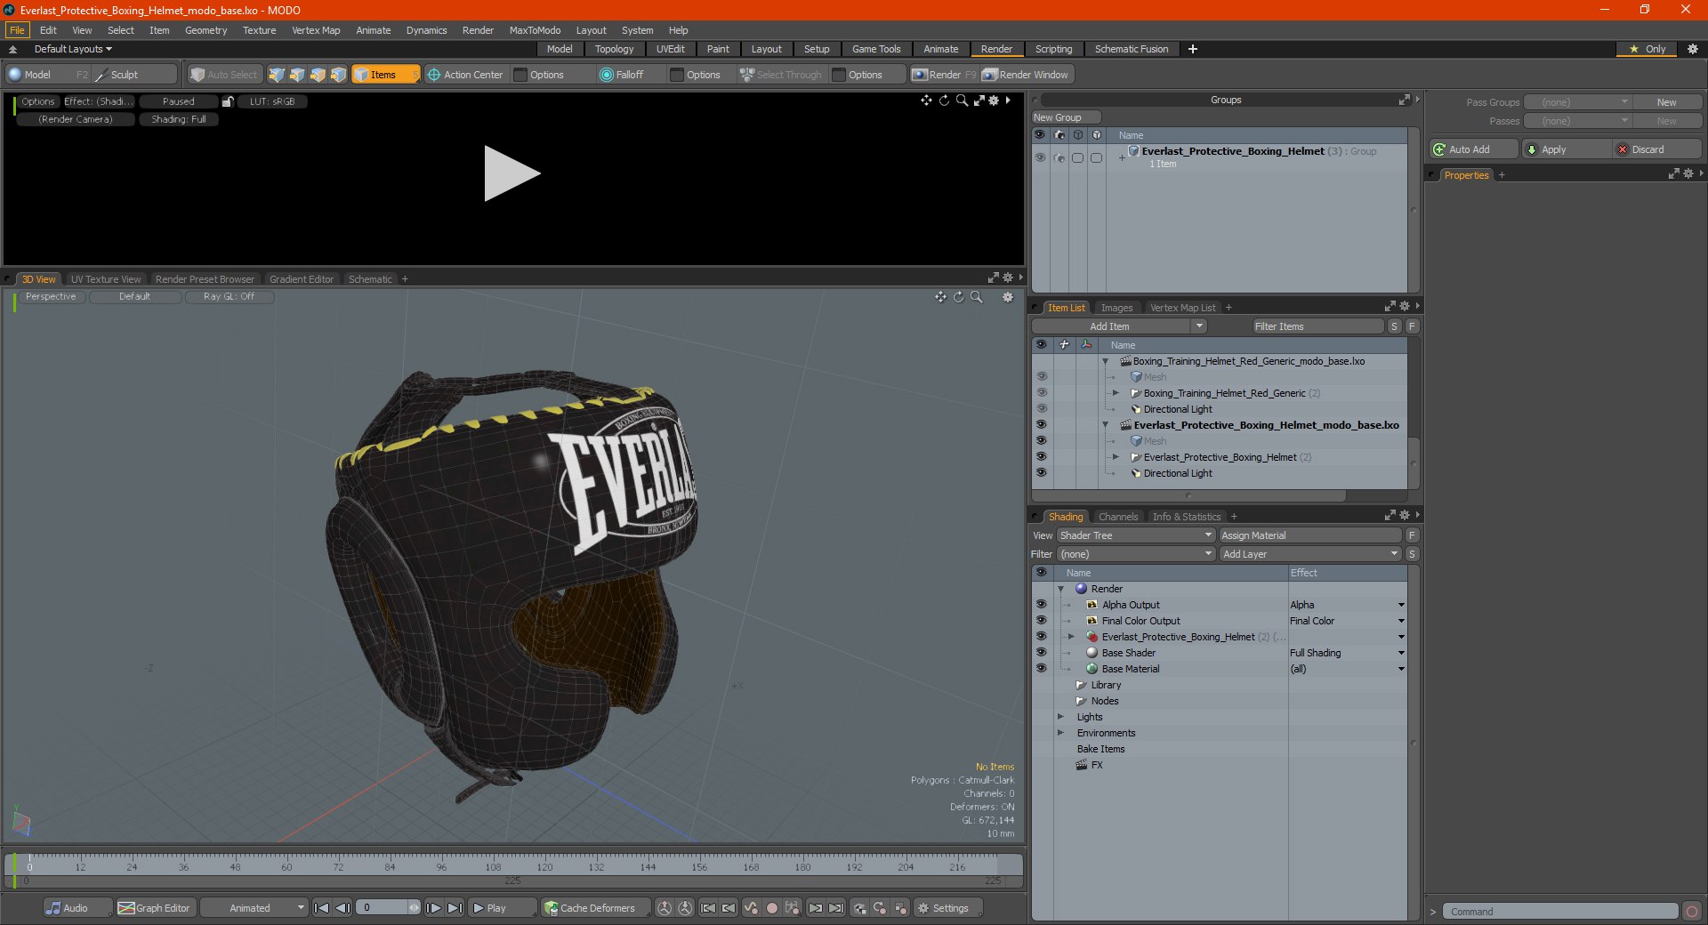Toggle Select Through option
This screenshot has height=925, width=1708.
click(x=781, y=75)
